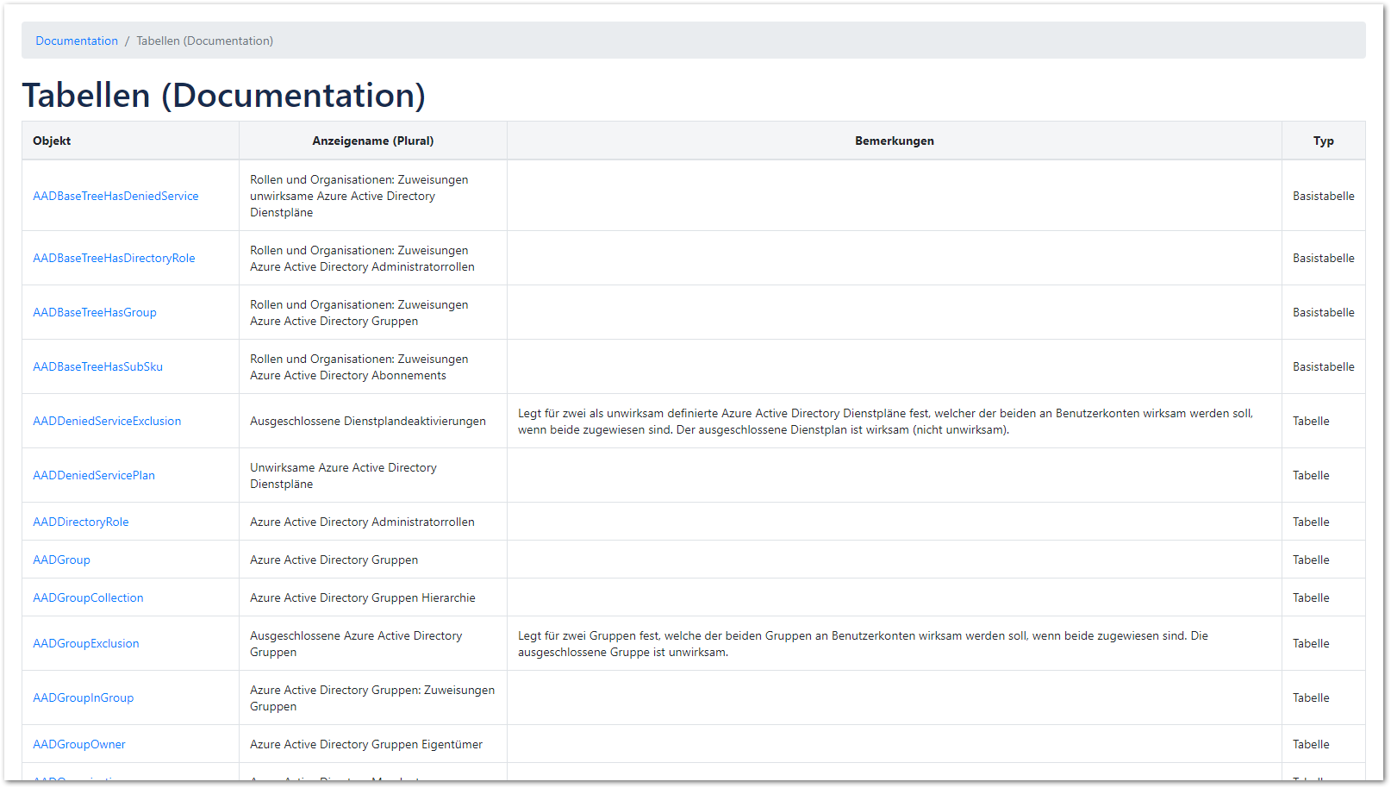Select the Azure Active Directory Gruppen cell in the AADGroup row
The width and height of the screenshot is (1391, 788).
point(373,560)
